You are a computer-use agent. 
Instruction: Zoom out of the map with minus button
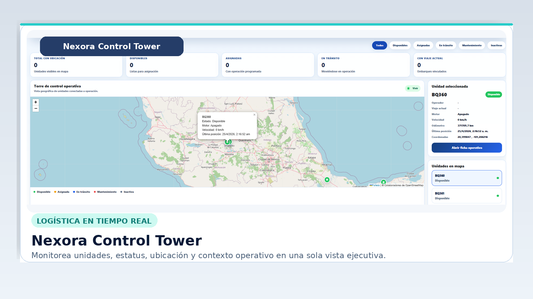tap(36, 109)
